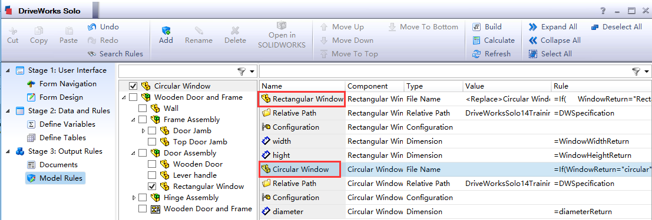Open Form Design in Stage 1
This screenshot has height=220, width=652.
61,97
